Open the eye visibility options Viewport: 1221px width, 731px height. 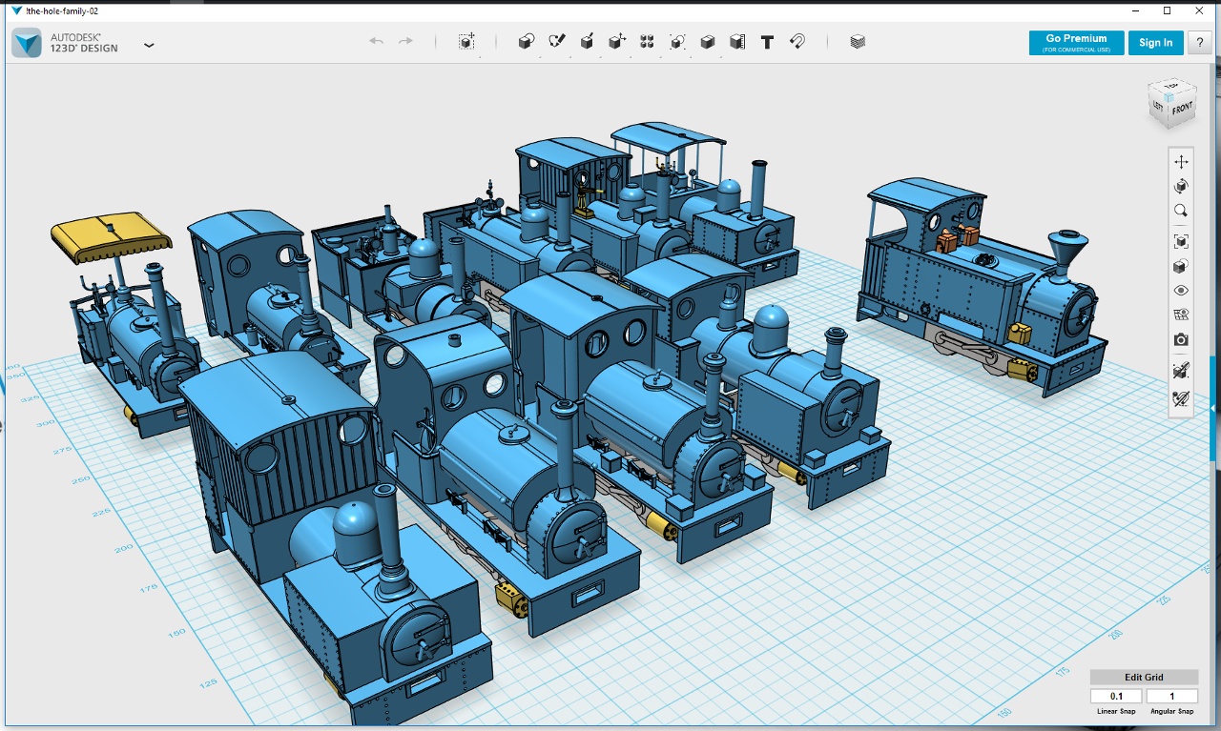pyautogui.click(x=1181, y=291)
